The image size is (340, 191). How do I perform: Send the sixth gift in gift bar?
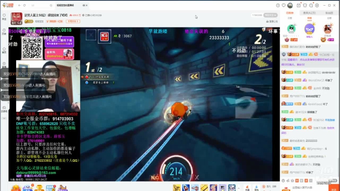coord(222,188)
